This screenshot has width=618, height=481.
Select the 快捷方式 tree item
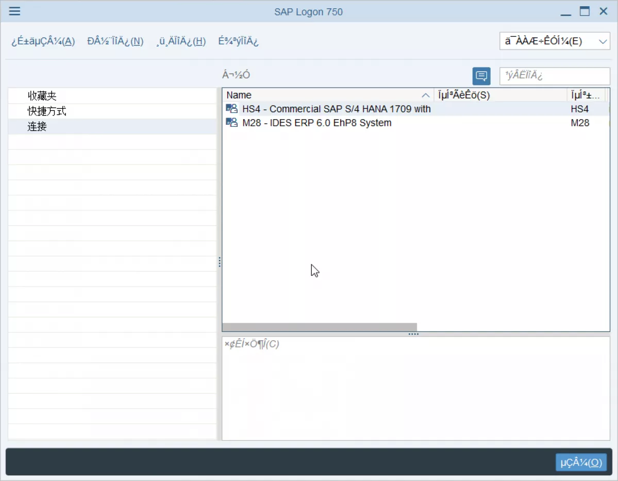112,111
